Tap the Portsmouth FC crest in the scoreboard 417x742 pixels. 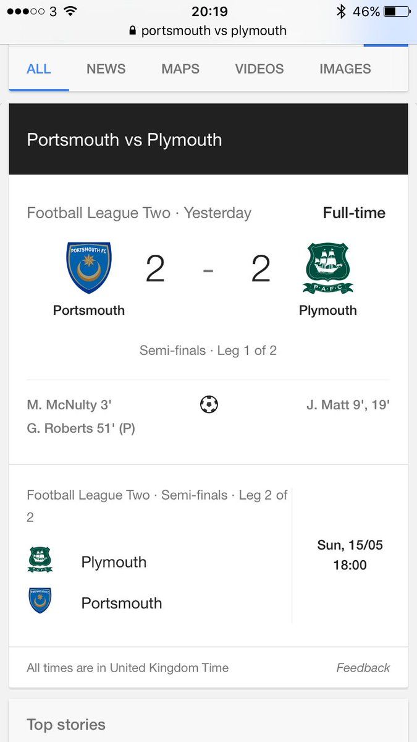click(89, 268)
